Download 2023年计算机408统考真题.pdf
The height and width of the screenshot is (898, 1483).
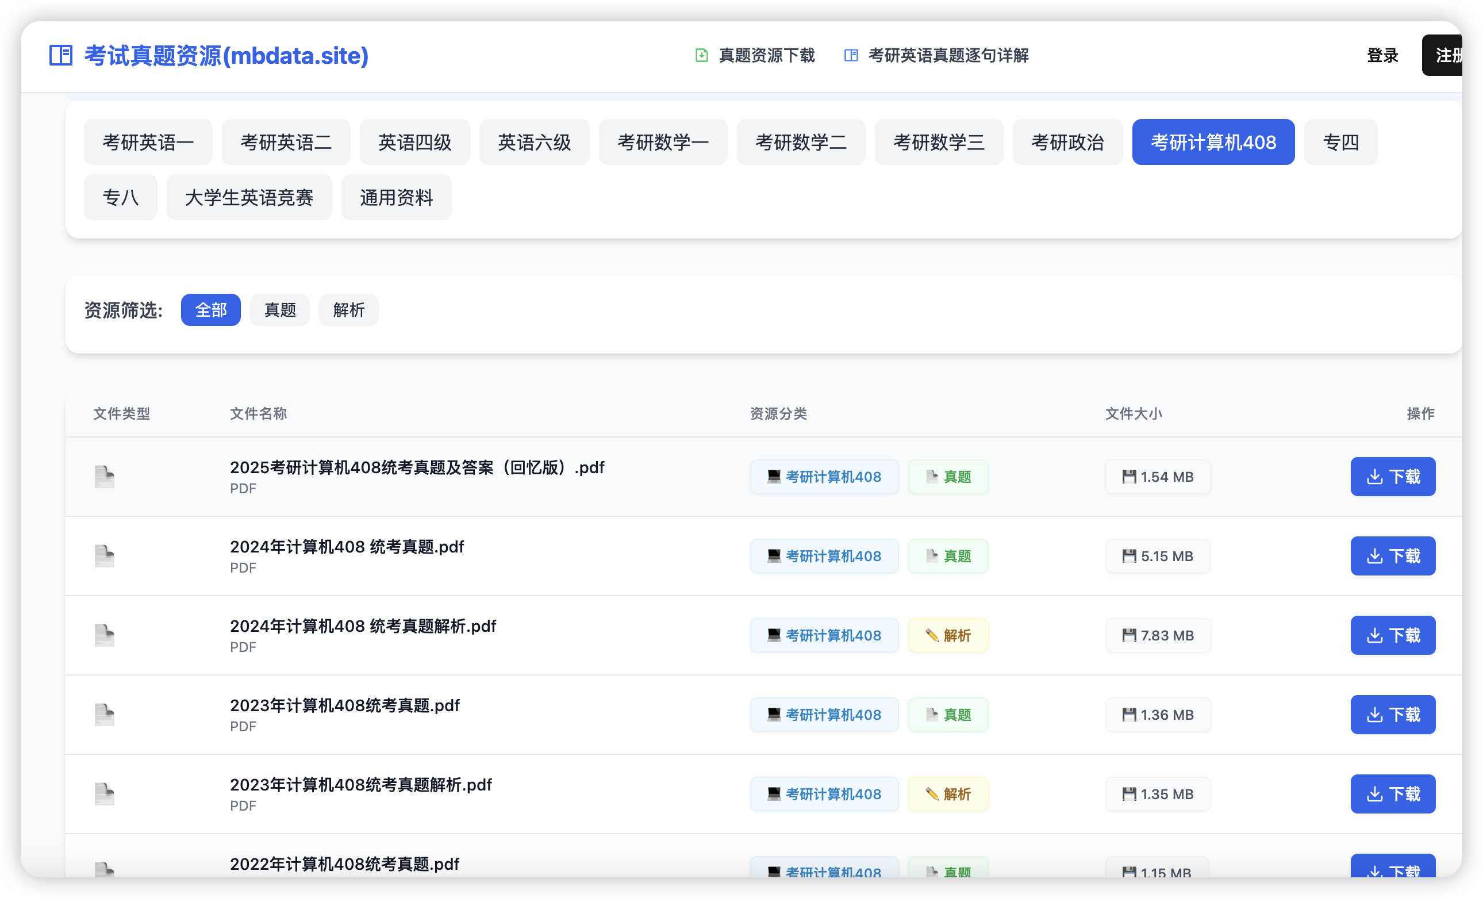1392,715
